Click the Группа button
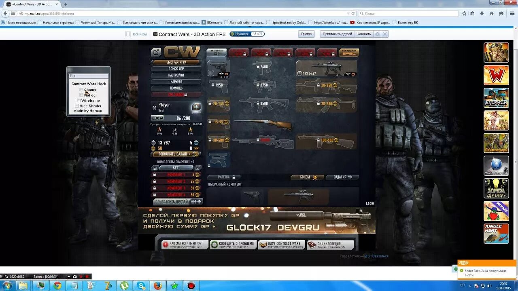The height and width of the screenshot is (291, 518). pyautogui.click(x=306, y=34)
